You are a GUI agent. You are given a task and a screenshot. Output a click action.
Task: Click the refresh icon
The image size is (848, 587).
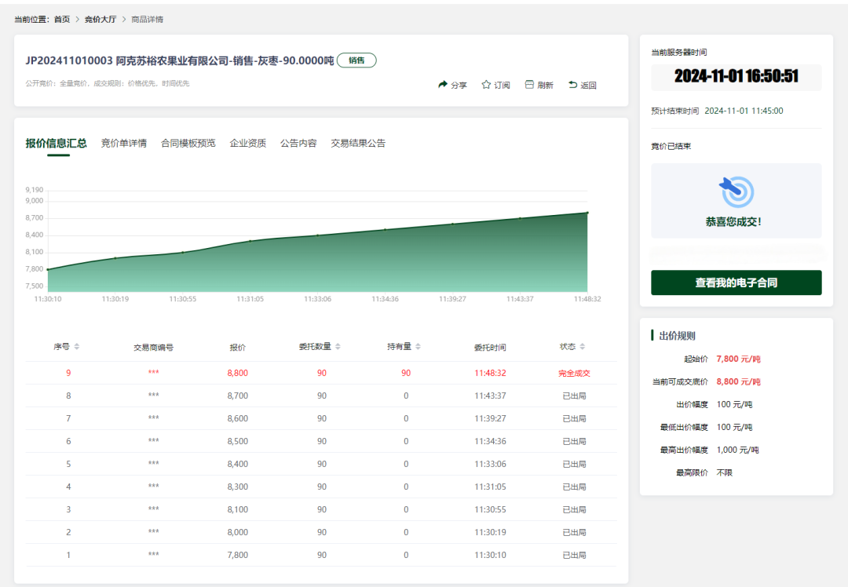pos(529,85)
